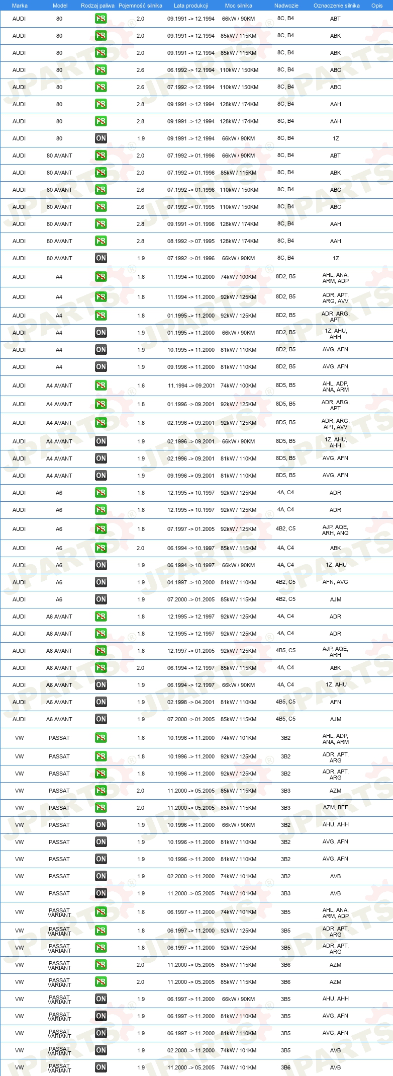393x1076 pixels.
Task: Select the diesel ON icon in the 80 AVANT 1Z row
Action: (101, 258)
